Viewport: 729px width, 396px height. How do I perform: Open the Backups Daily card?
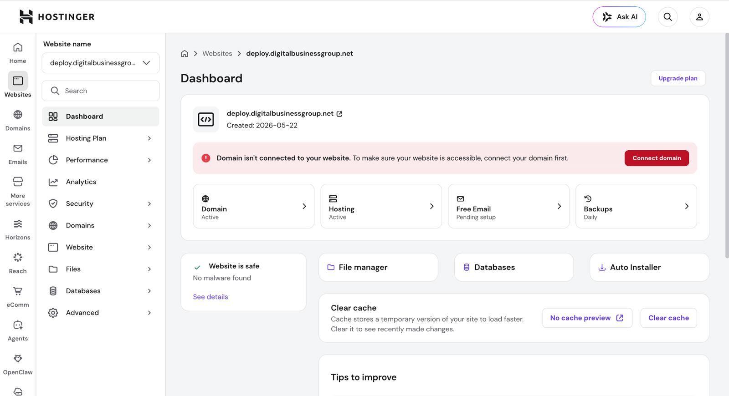[636, 206]
